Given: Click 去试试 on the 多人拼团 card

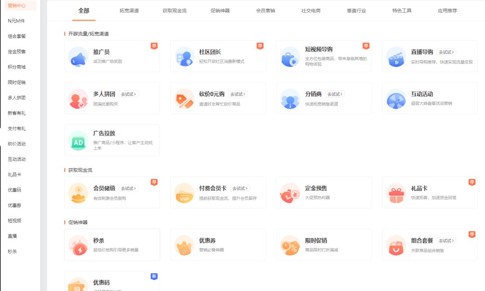Looking at the screenshot, I should pyautogui.click(x=128, y=94).
